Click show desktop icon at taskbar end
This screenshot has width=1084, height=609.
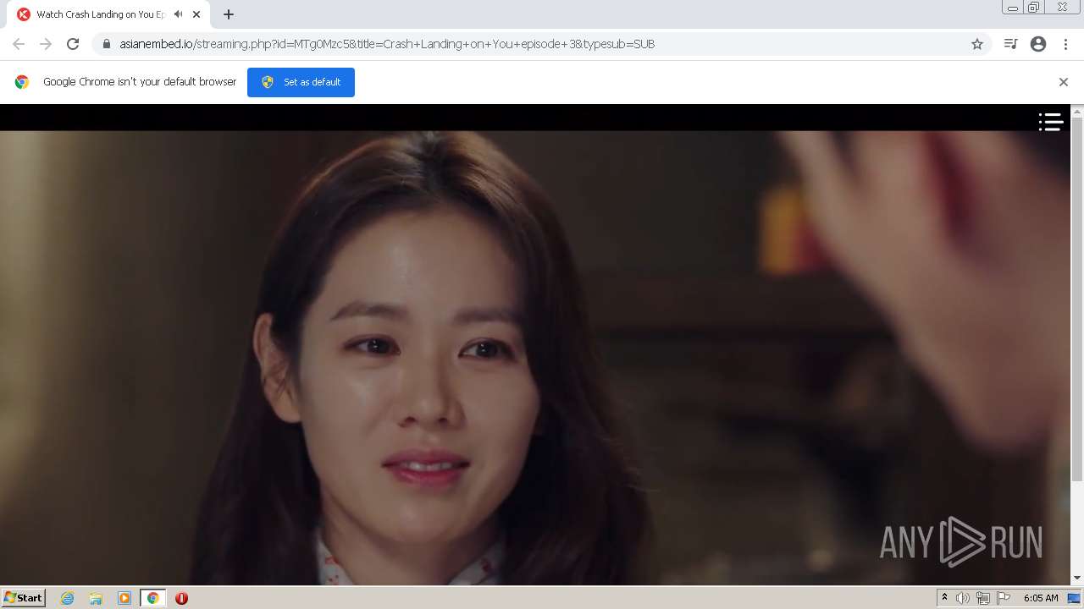[1075, 598]
